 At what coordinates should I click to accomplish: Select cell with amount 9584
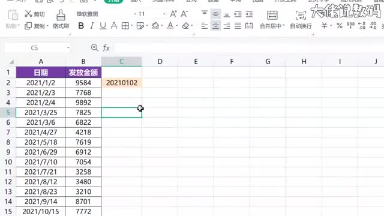(x=83, y=83)
